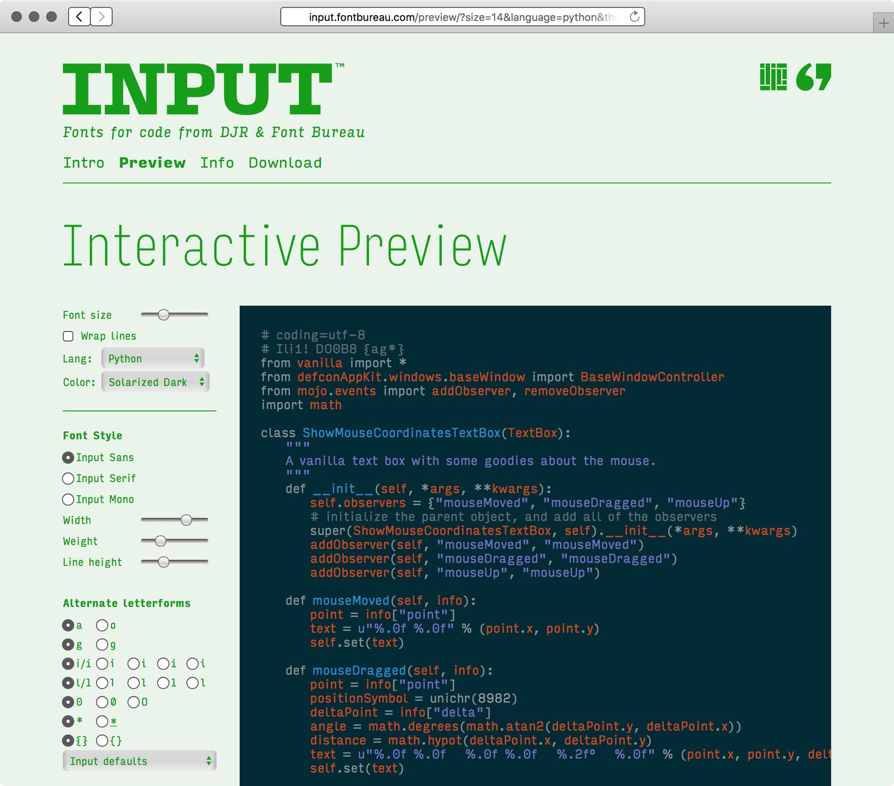Viewport: 894px width, 786px height.
Task: Click the 'Font Style' section heading
Action: coord(92,435)
